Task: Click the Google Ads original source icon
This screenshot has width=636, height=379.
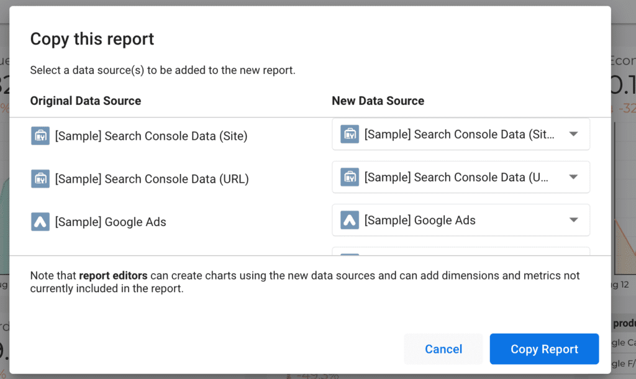Action: 40,222
